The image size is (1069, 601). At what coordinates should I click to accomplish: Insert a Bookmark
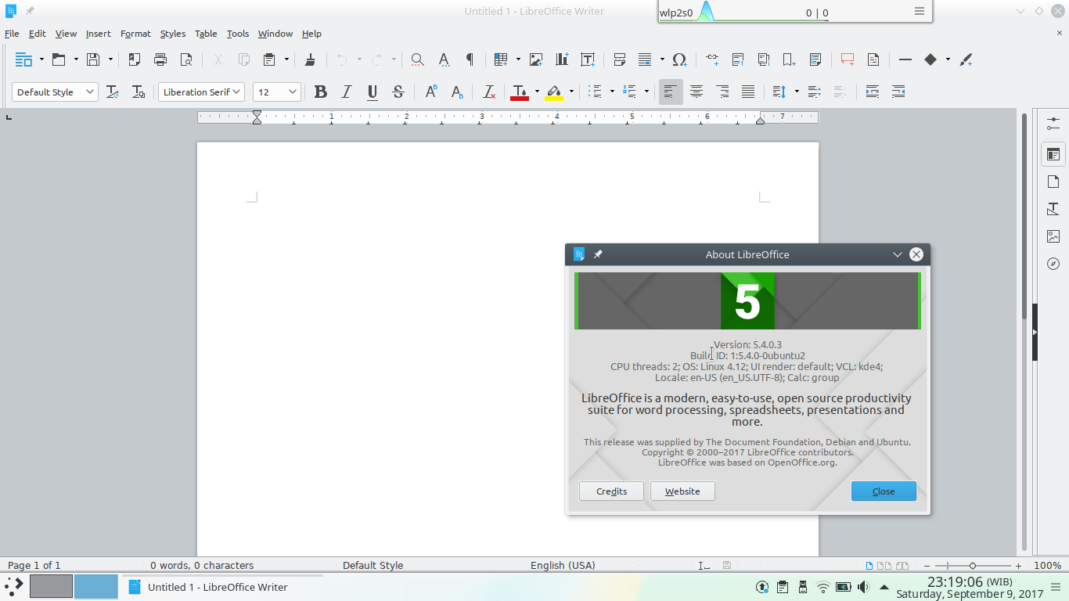[790, 59]
